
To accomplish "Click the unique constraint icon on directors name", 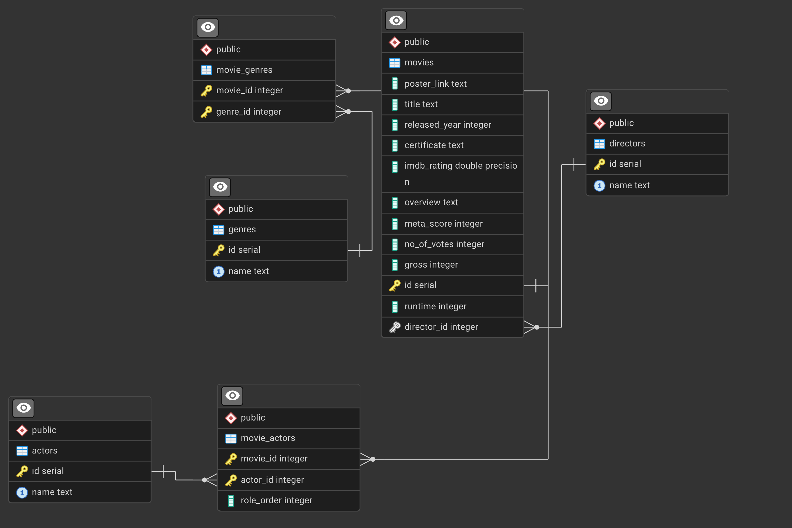I will pyautogui.click(x=599, y=186).
